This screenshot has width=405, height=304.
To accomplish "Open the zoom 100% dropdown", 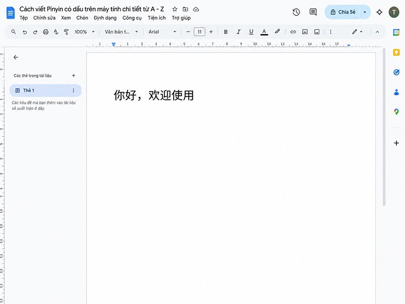I will (85, 32).
